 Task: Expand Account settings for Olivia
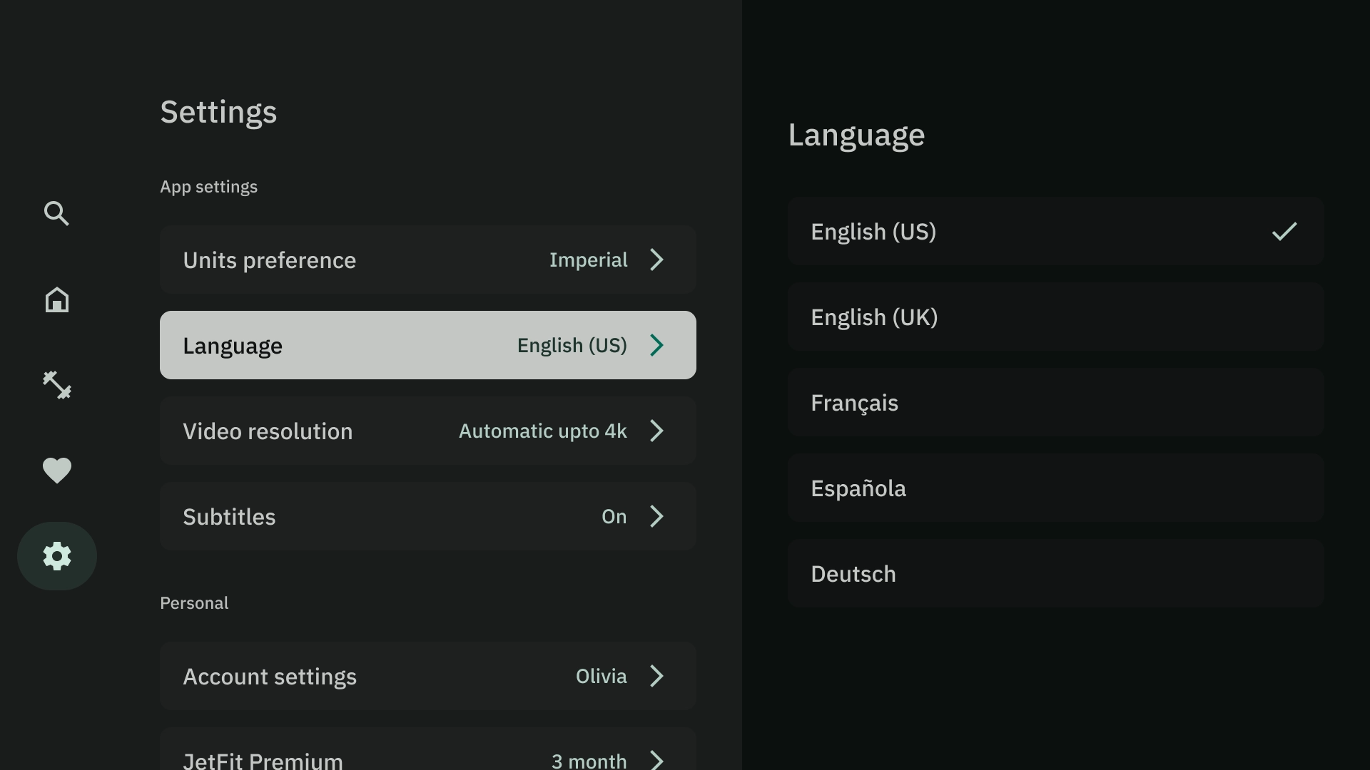[x=658, y=676]
